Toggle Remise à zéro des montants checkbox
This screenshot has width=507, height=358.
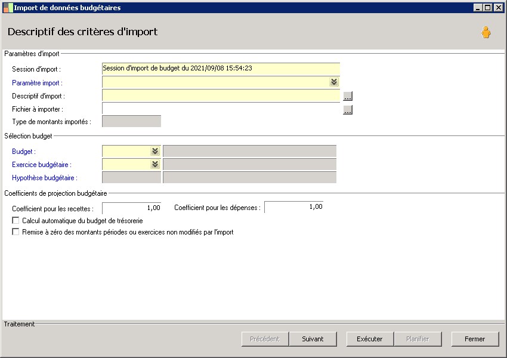click(16, 232)
